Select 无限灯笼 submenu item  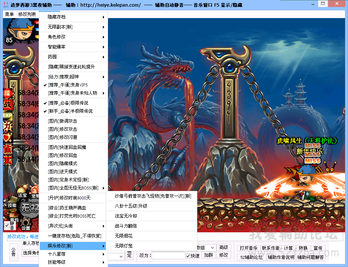152,246
